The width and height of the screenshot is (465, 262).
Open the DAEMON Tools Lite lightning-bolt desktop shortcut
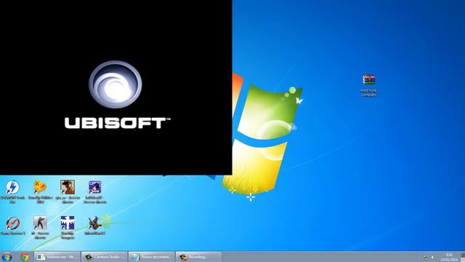(x=12, y=191)
